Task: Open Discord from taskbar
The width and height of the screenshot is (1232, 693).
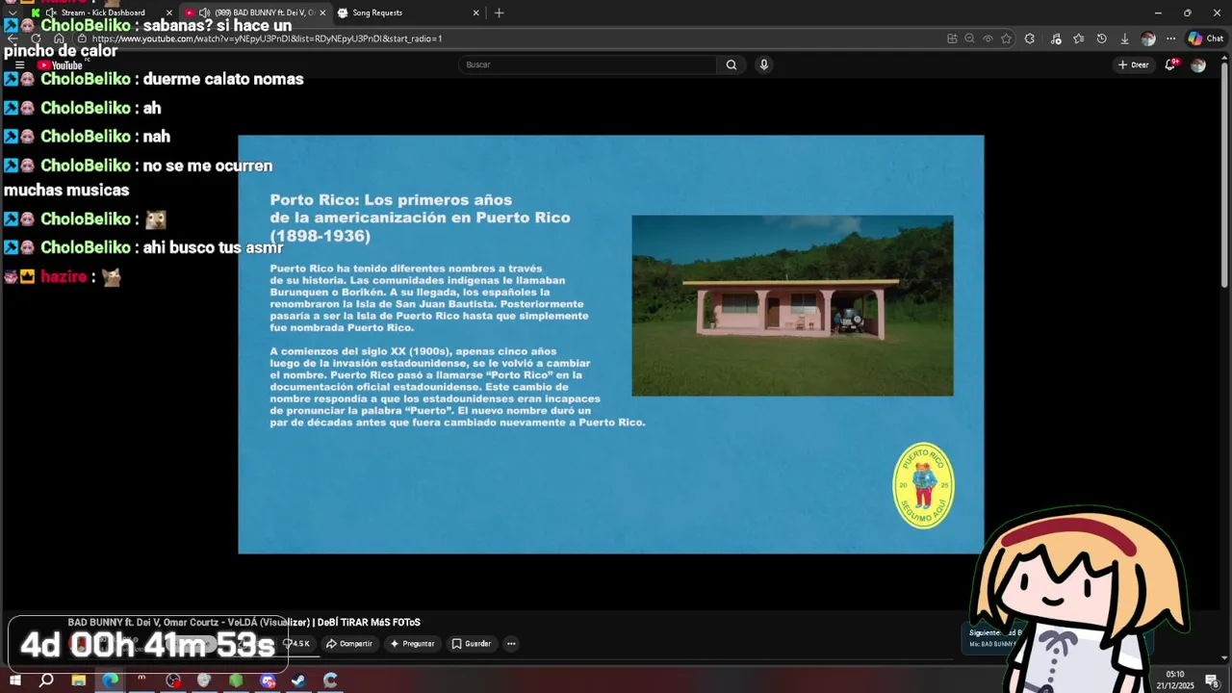Action: pos(268,680)
